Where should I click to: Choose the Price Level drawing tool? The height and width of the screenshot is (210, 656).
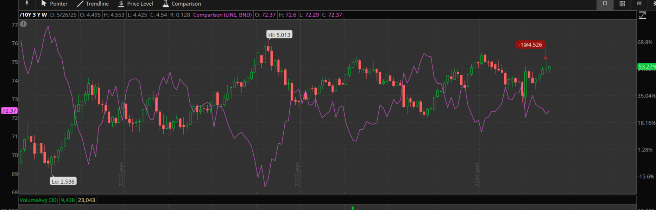click(135, 4)
